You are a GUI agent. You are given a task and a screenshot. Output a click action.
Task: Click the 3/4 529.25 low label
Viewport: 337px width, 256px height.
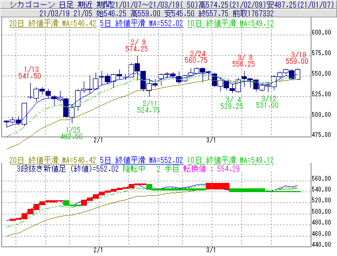click(232, 103)
